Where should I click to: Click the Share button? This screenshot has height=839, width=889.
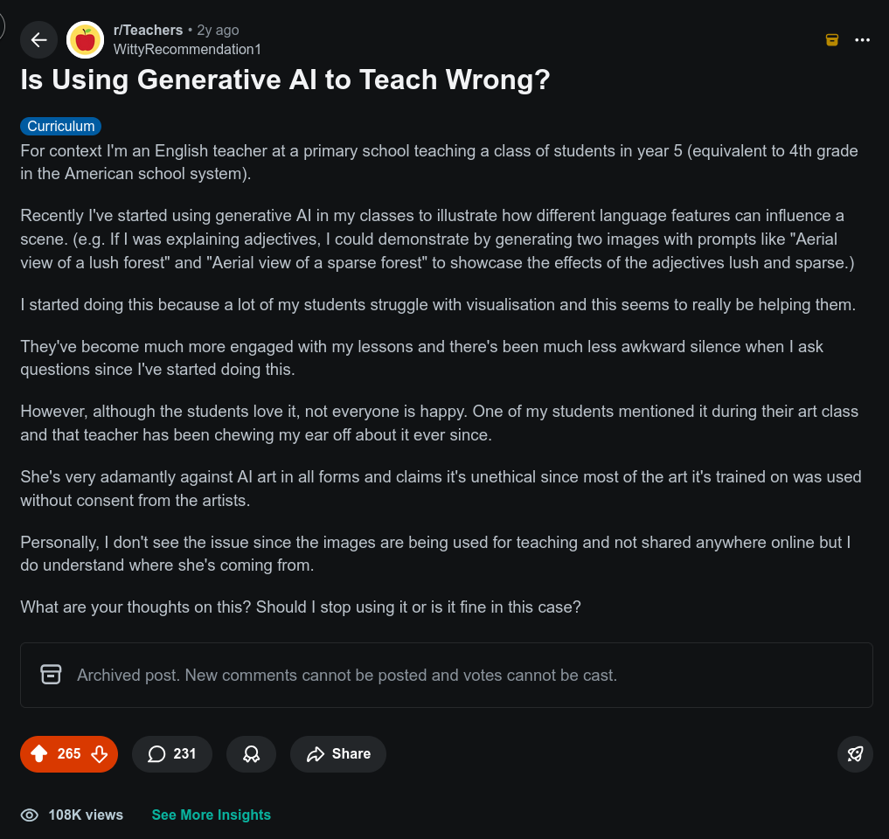click(338, 754)
